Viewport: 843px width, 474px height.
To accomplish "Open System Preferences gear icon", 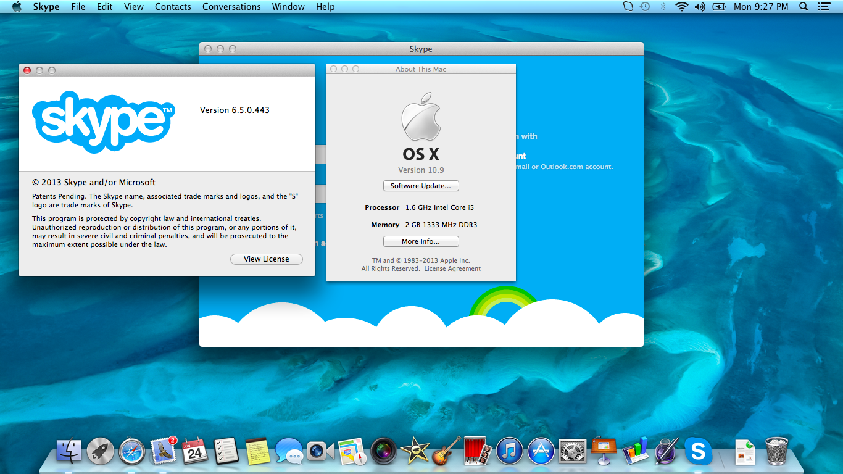I will coord(572,452).
